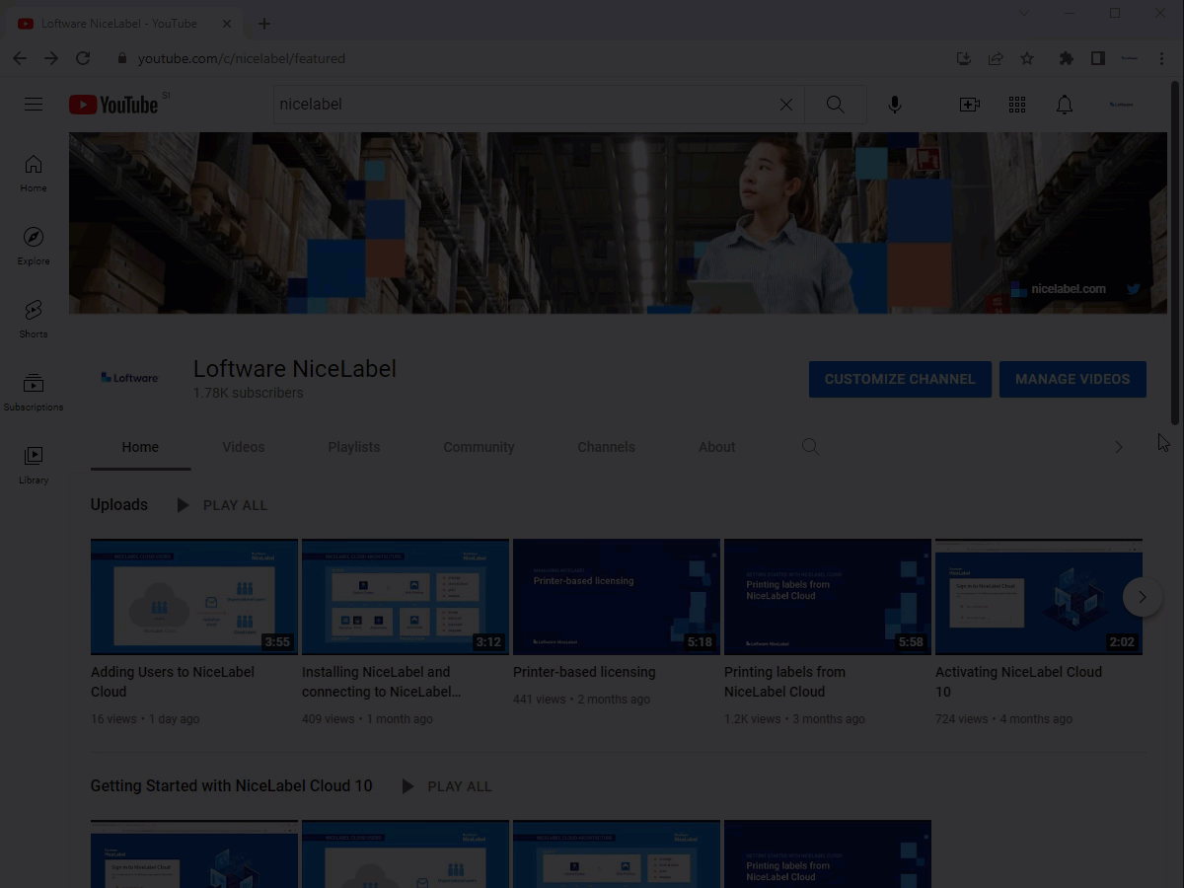
Task: Switch to the Home channel tab
Action: pyautogui.click(x=140, y=447)
